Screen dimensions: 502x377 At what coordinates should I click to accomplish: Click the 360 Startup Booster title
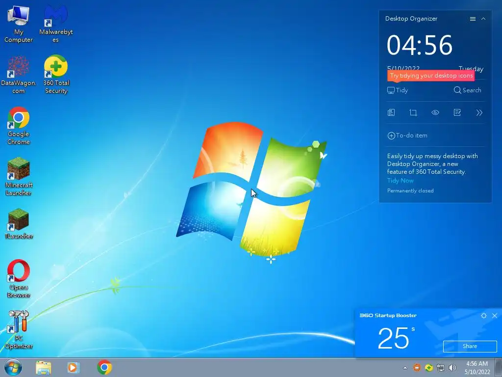(x=388, y=316)
